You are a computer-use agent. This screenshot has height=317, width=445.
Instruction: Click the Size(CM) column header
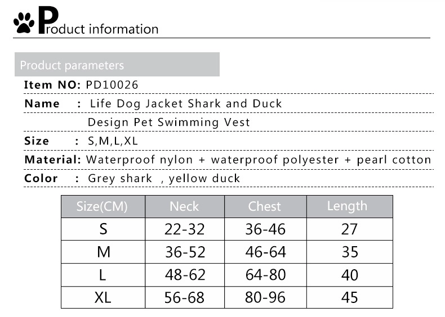[x=103, y=206]
